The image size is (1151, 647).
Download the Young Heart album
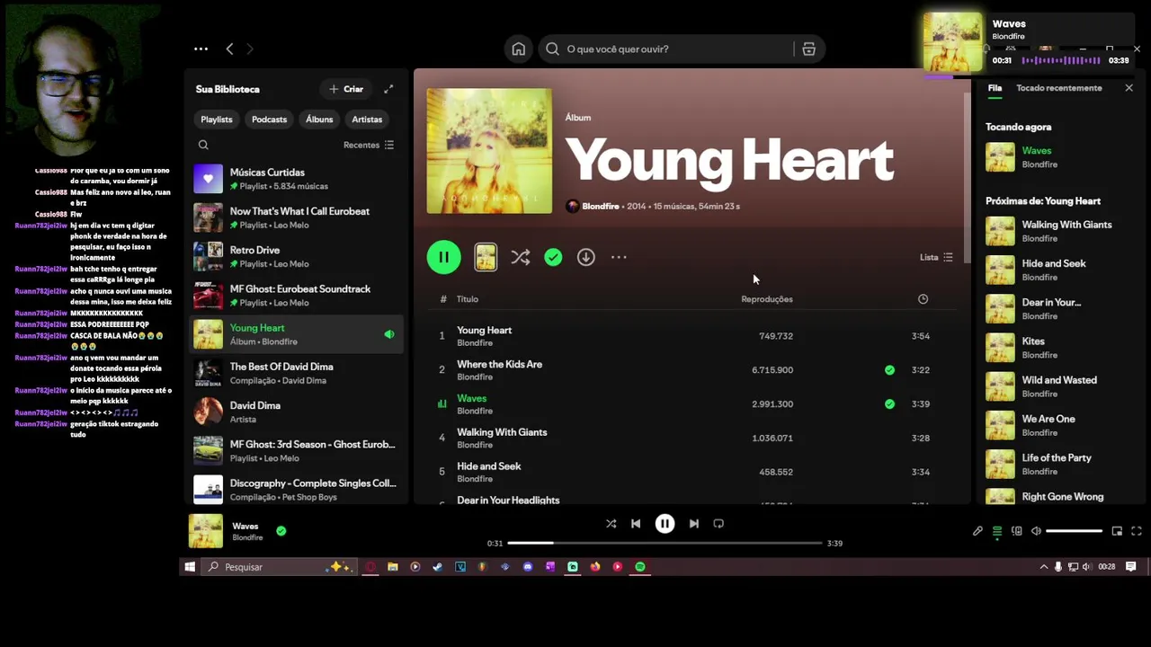tap(585, 257)
